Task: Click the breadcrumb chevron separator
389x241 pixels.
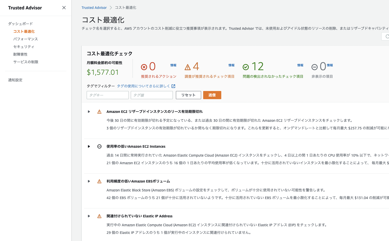Action: coord(111,8)
